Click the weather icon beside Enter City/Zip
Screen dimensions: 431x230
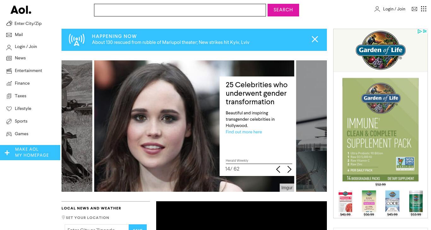pos(9,23)
